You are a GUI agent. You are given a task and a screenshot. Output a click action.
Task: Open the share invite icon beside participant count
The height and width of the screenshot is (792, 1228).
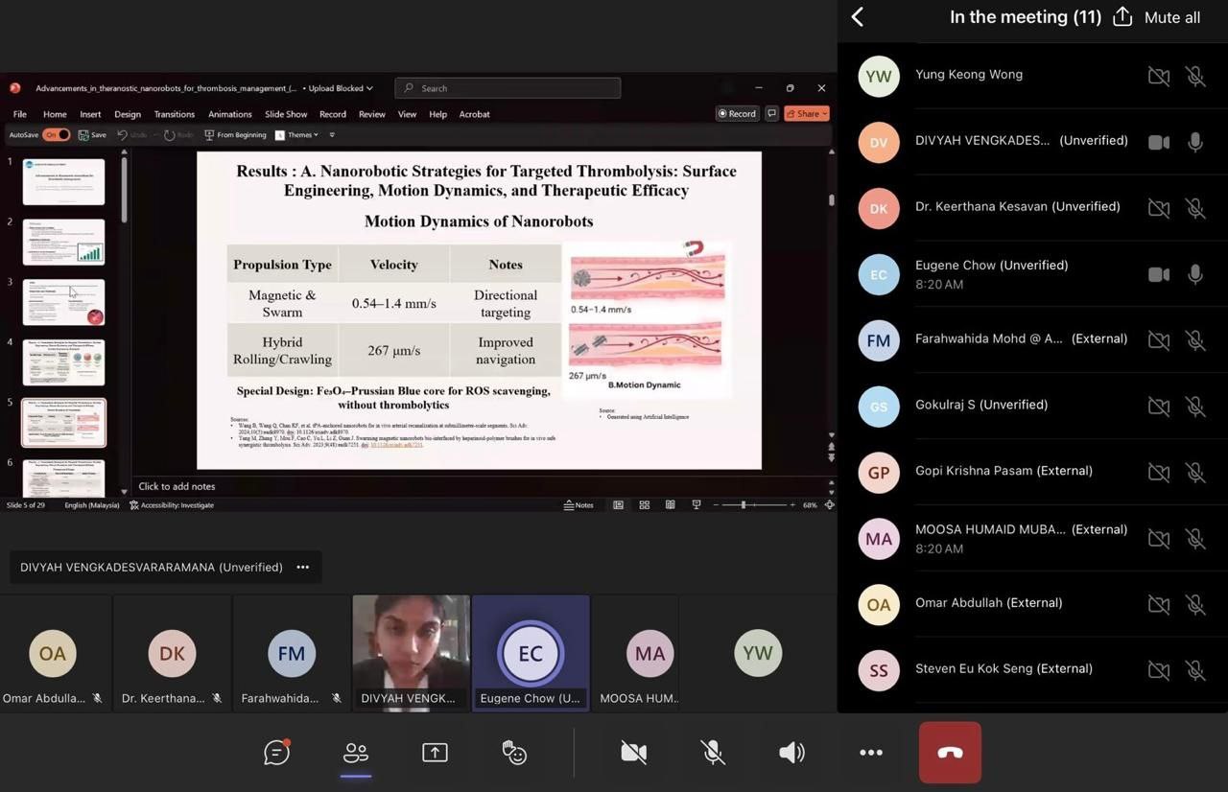click(1122, 17)
